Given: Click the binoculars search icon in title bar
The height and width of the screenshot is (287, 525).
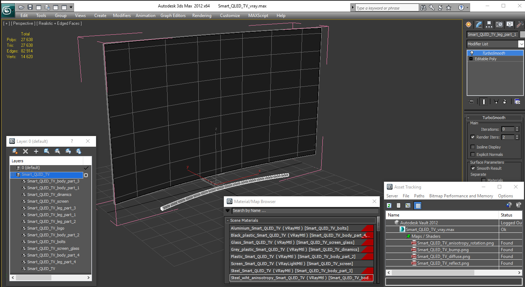Looking at the screenshot, I should (423, 7).
